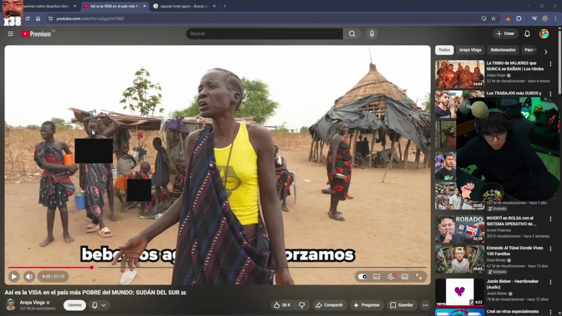The width and height of the screenshot is (562, 316).
Task: Open options for INVERTÍ en BOLSA video
Action: click(551, 219)
